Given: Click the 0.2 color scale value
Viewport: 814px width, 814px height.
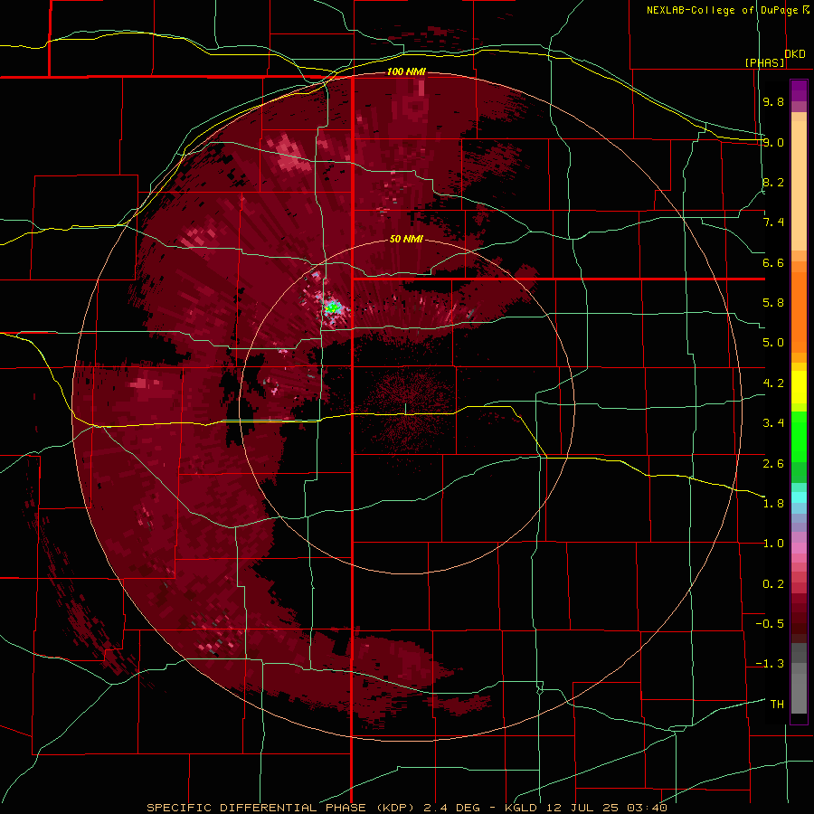Looking at the screenshot, I should pos(773,584).
